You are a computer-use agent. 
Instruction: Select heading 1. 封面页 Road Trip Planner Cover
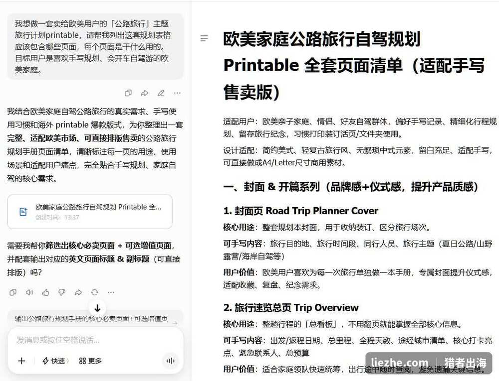301,211
